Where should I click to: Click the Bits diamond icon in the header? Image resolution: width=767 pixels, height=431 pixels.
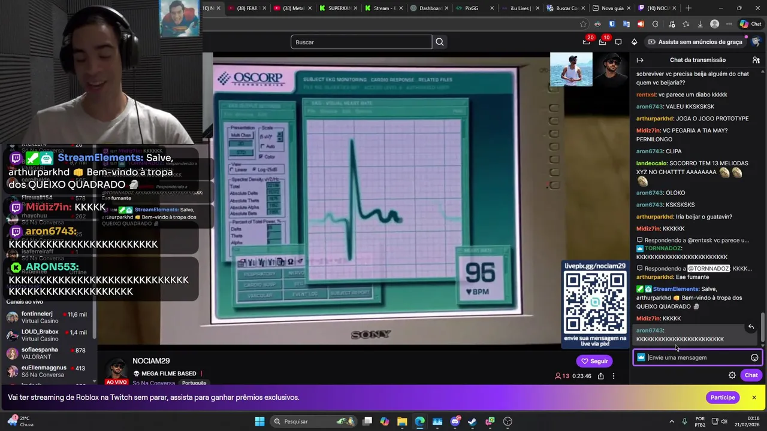(634, 42)
